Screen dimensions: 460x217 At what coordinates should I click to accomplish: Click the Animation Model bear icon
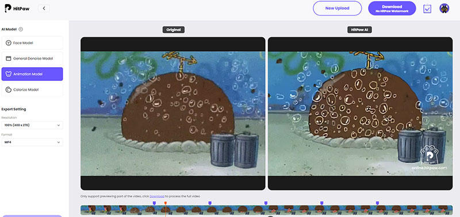pyautogui.click(x=8, y=74)
